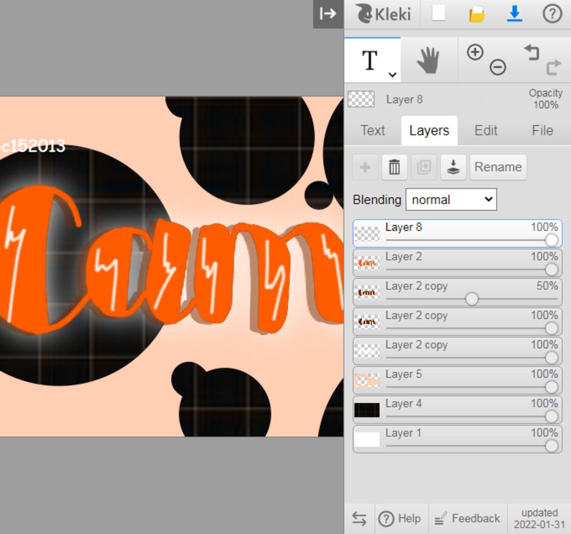Create a new image with the blank page icon
The image size is (571, 534).
coord(438,13)
